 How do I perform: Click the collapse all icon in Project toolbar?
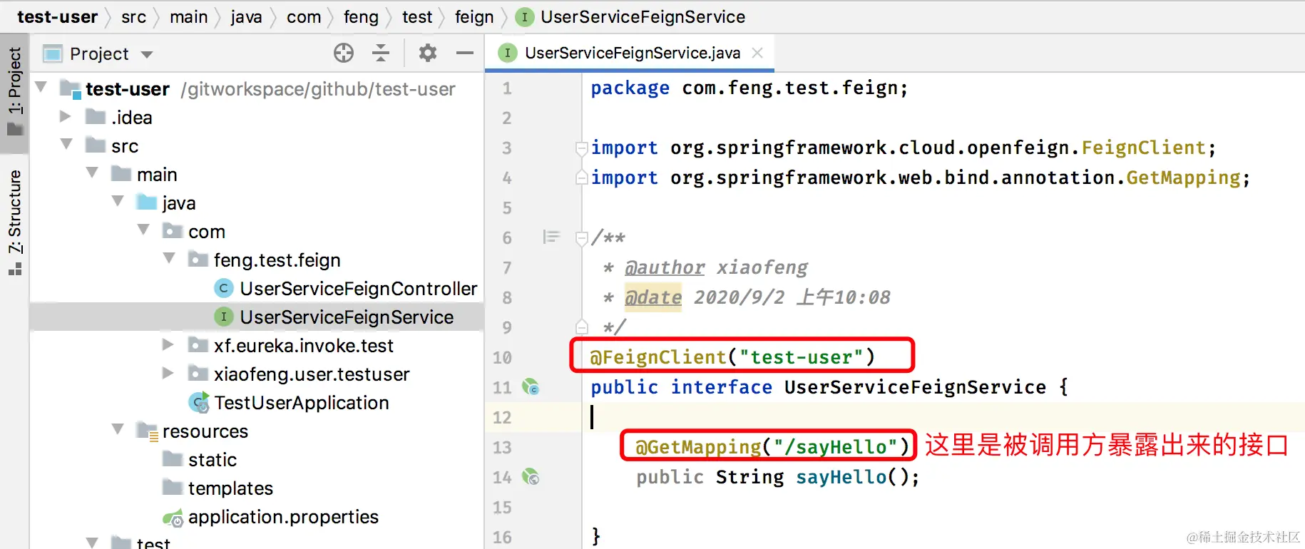point(381,53)
